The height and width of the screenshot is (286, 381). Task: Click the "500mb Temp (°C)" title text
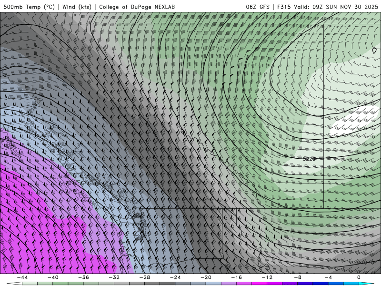click(29, 7)
